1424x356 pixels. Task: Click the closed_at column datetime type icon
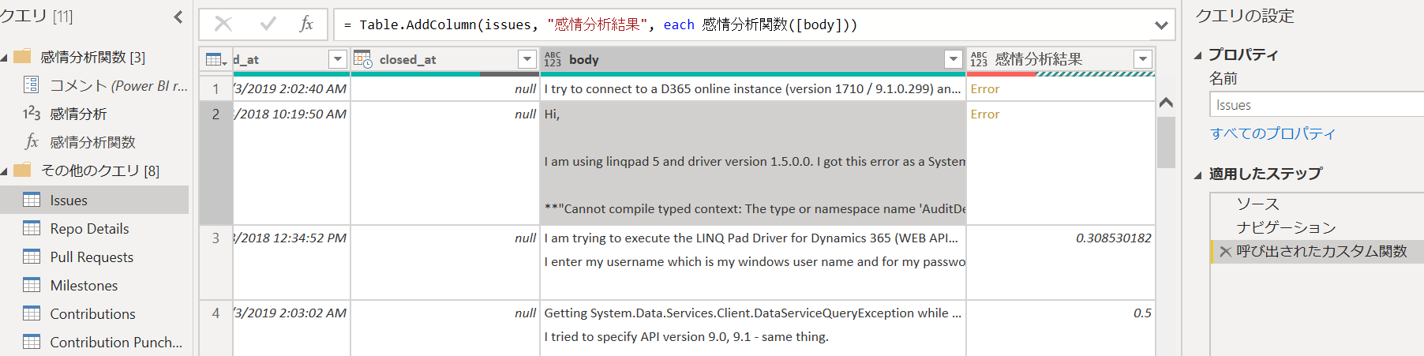(363, 59)
